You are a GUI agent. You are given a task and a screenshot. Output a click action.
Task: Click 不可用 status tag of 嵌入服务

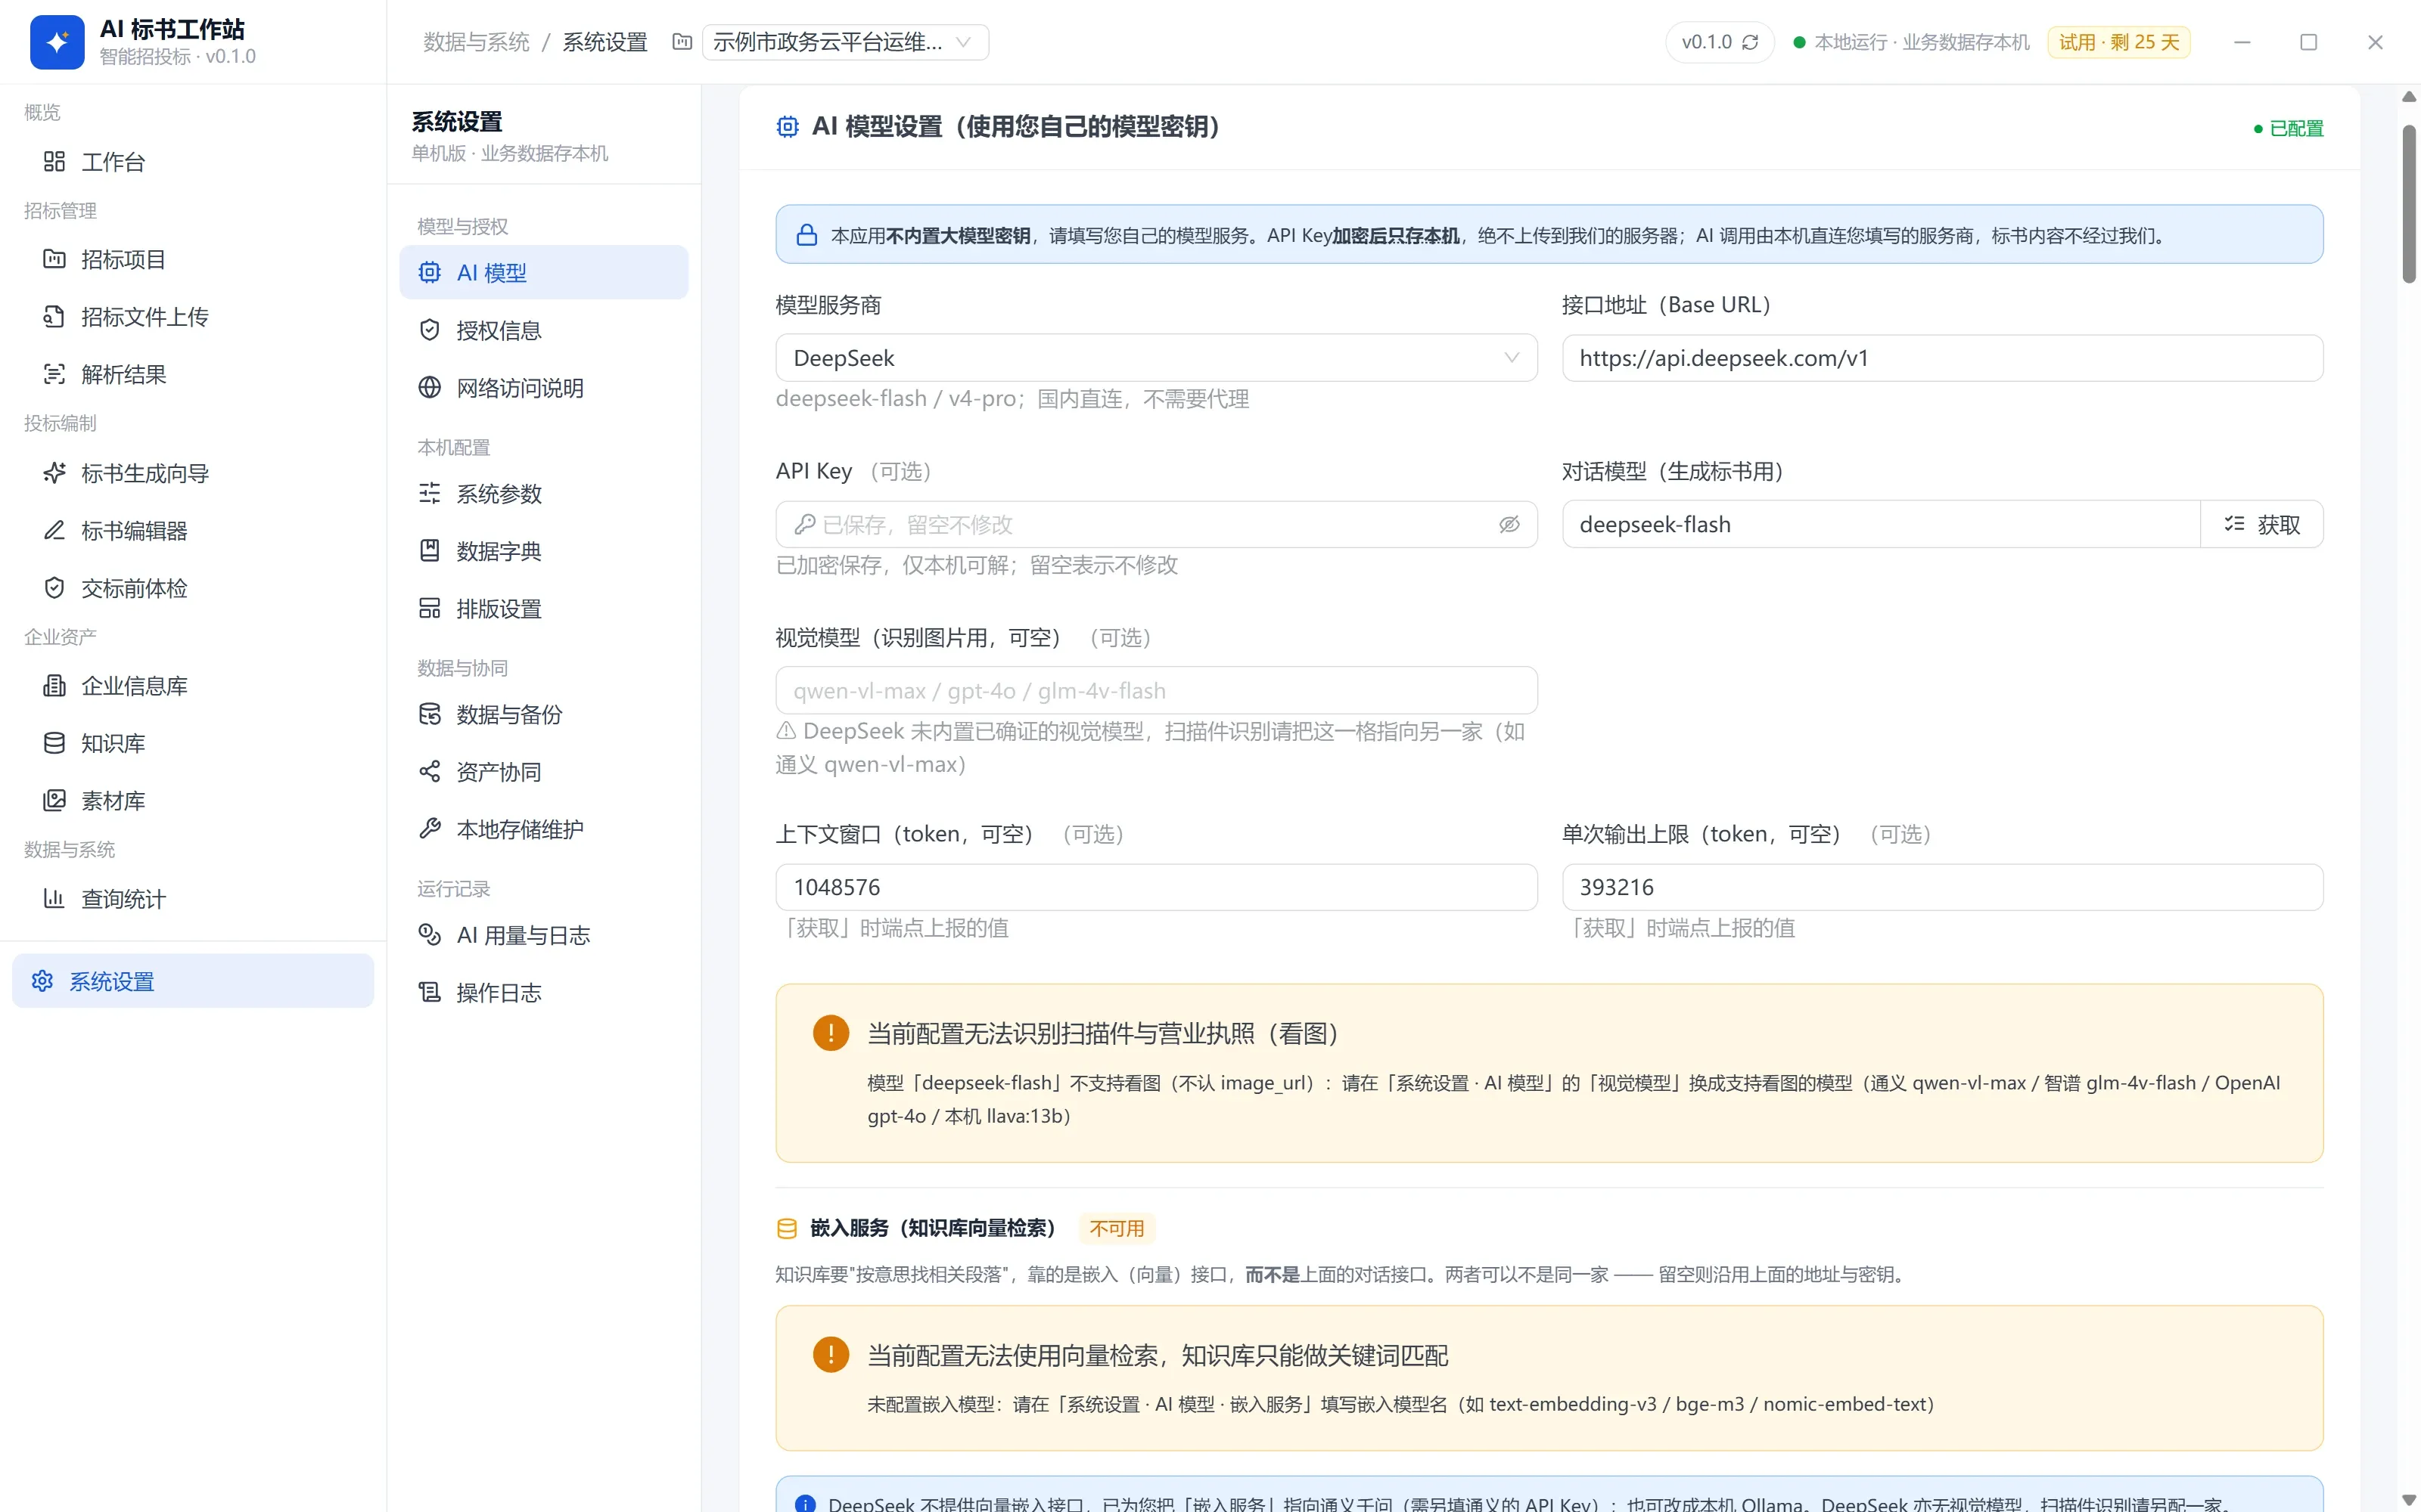1117,1228
